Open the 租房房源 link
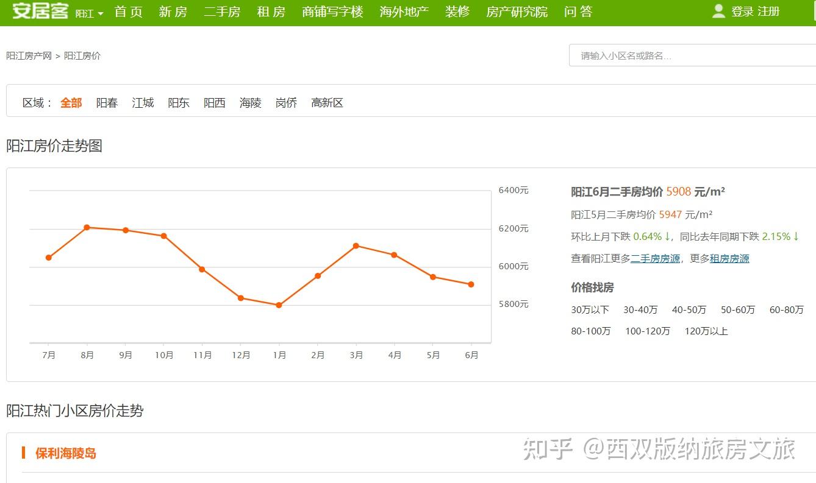This screenshot has height=483, width=816. click(729, 258)
